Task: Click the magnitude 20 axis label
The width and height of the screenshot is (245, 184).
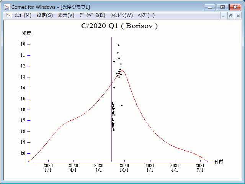Action: [23, 153]
